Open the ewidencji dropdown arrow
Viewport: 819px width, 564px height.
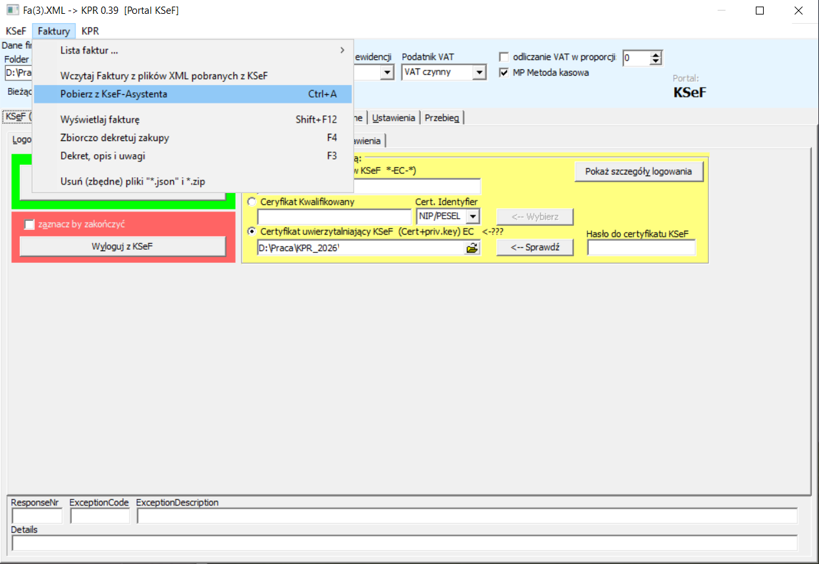tap(387, 72)
